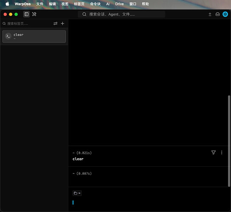Filter the clear block output
Screen dimensions: 231x212
point(214,152)
